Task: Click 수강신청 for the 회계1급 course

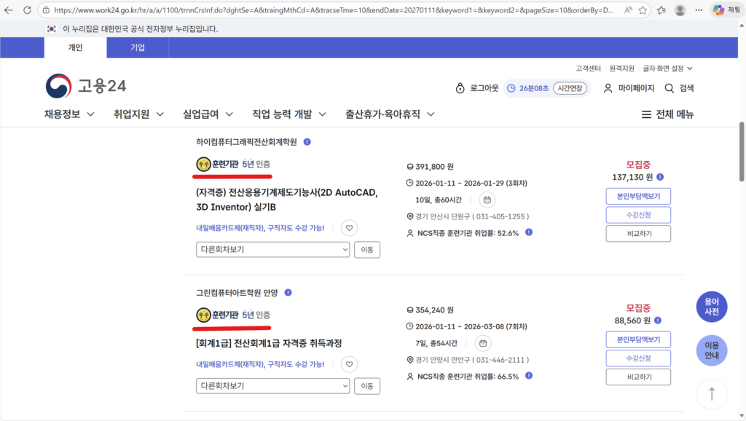Action: click(637, 358)
